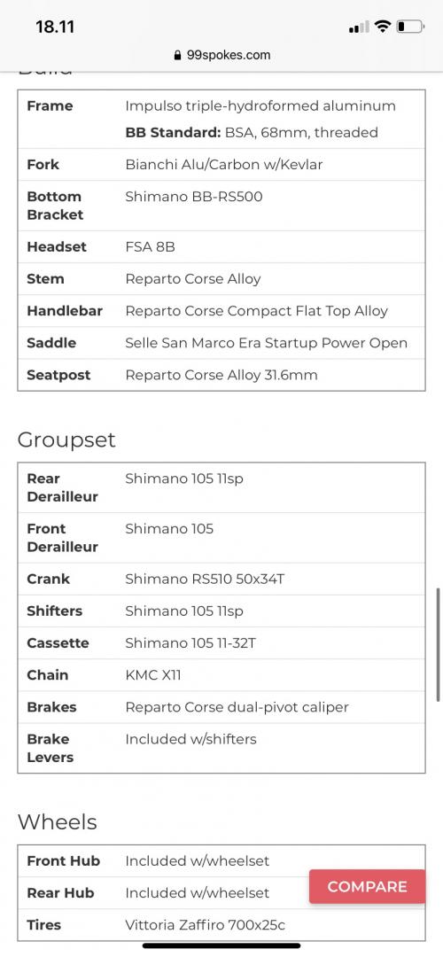Tap the KMC X11 chain value
This screenshot has height=957, width=443.
tap(153, 675)
